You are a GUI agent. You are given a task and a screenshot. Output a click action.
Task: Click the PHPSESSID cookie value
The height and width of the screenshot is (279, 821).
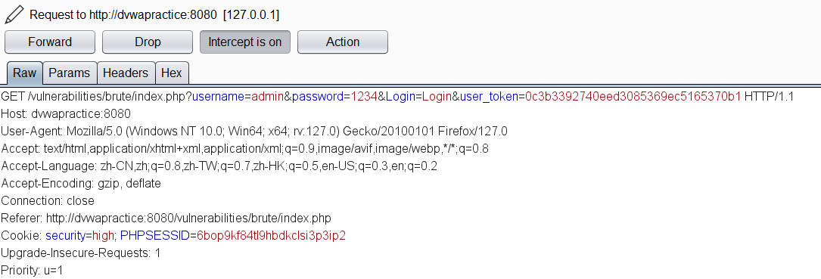(x=271, y=236)
